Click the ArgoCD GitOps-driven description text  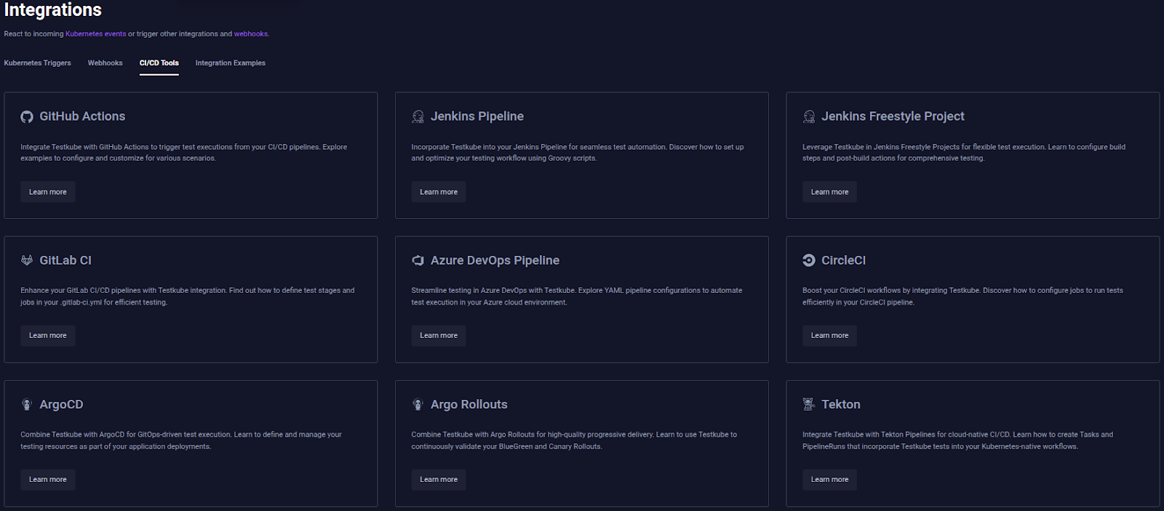click(x=181, y=440)
